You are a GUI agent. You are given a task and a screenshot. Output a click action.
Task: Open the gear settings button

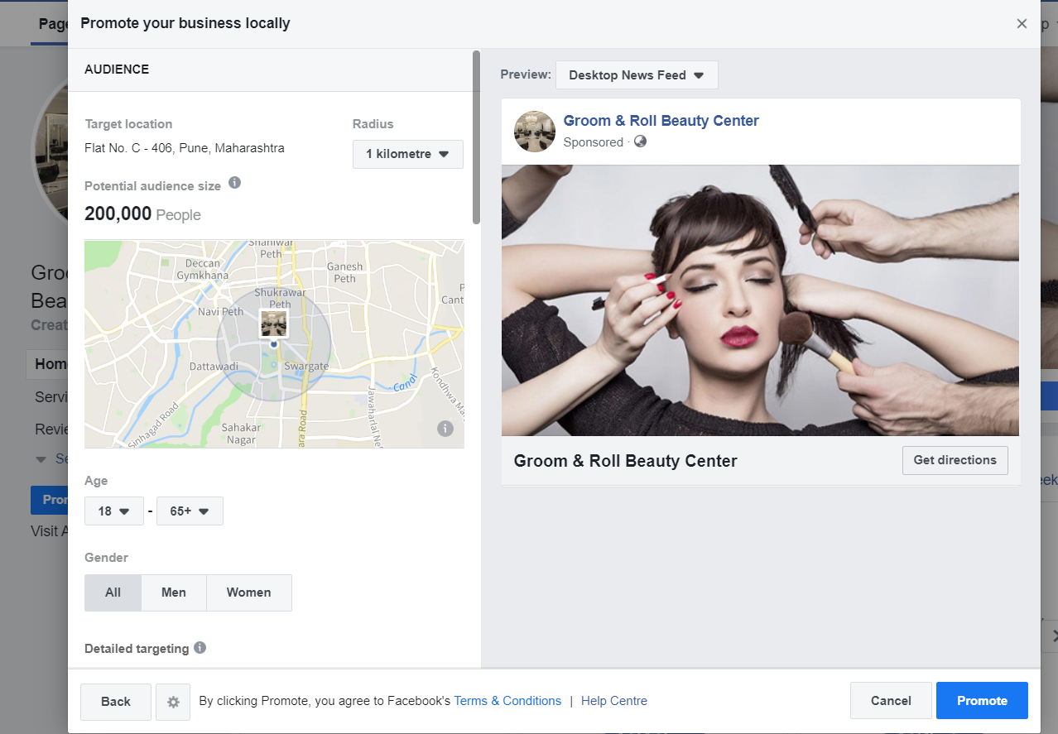[x=173, y=701]
